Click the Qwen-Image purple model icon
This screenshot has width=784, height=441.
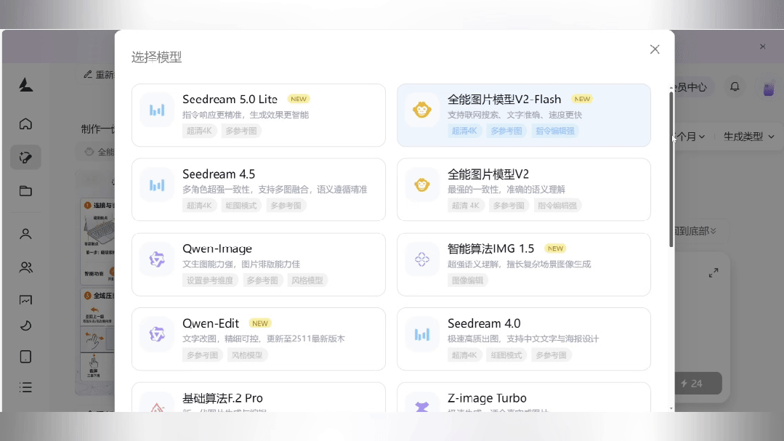tap(156, 259)
